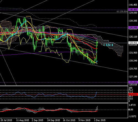
Task: Click the 138.305 price axis value
Action: (133, 21)
